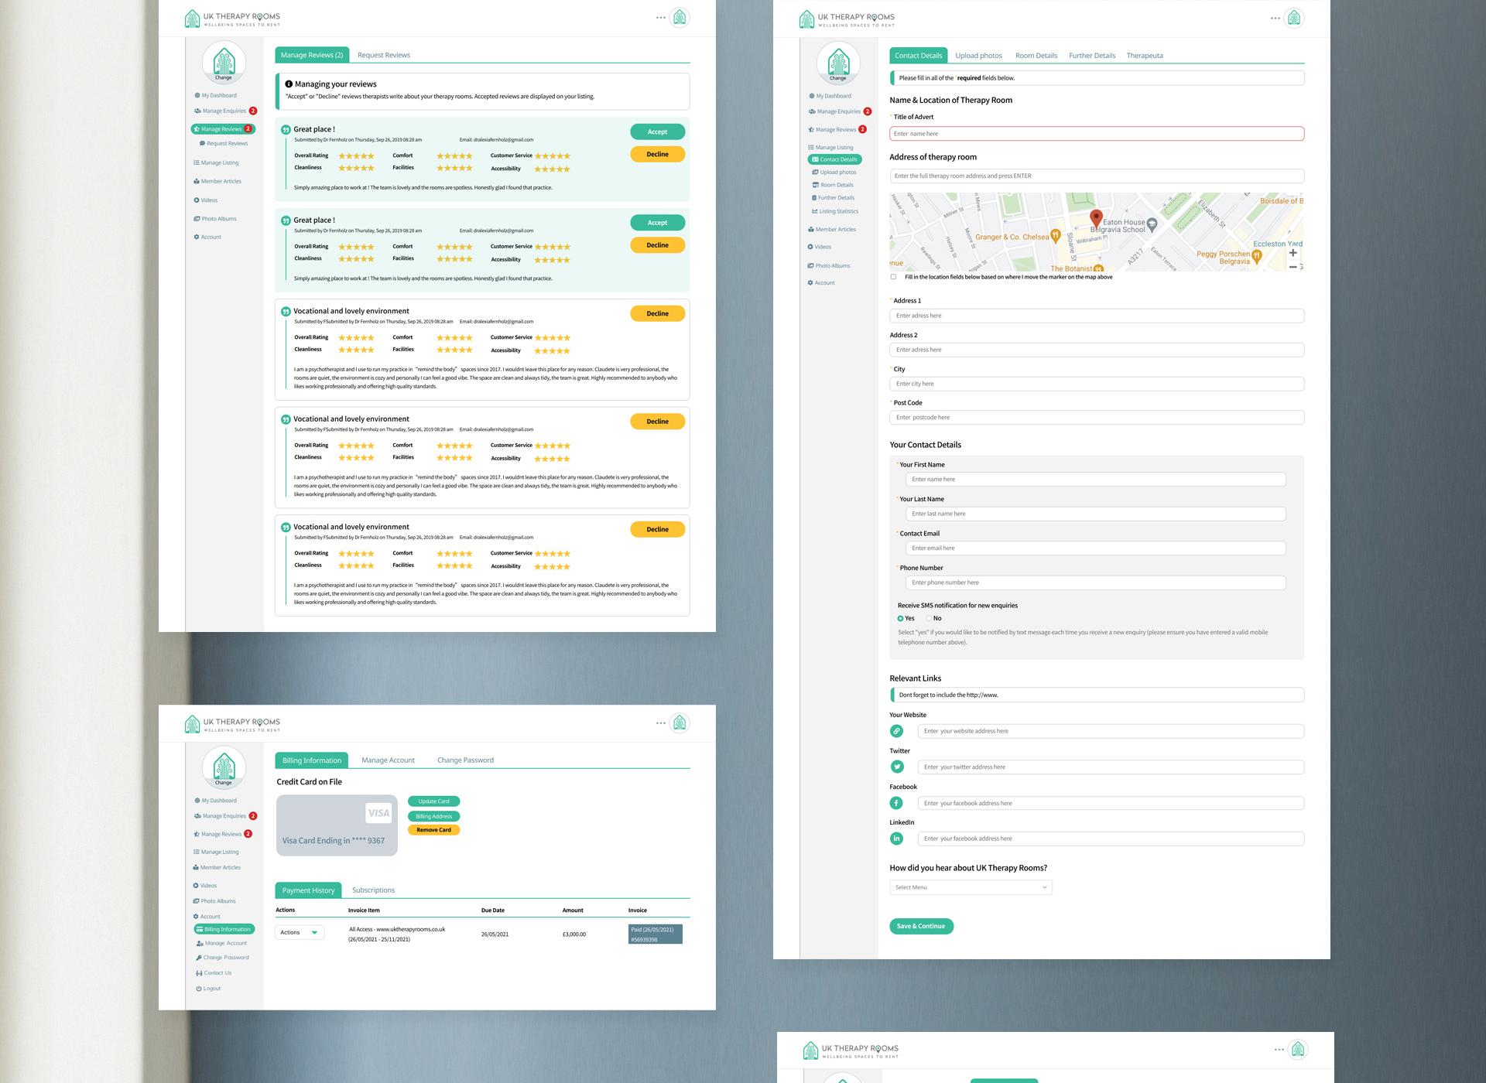Click the Visa logo on the credit card
Image resolution: width=1486 pixels, height=1083 pixels.
point(378,812)
